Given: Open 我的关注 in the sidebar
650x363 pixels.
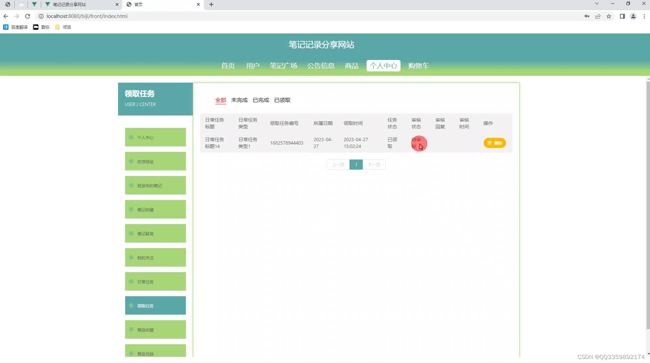Looking at the screenshot, I should [155, 257].
